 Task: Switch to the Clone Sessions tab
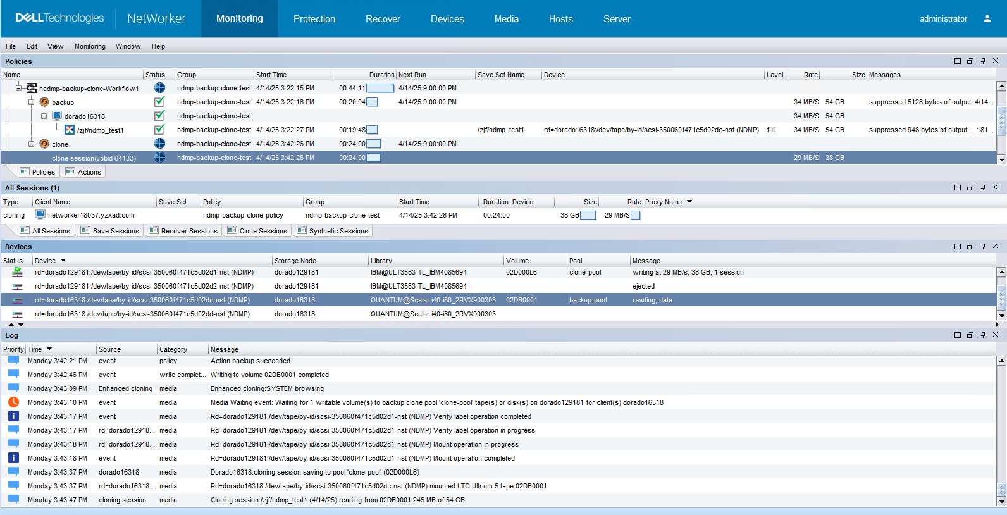click(257, 230)
